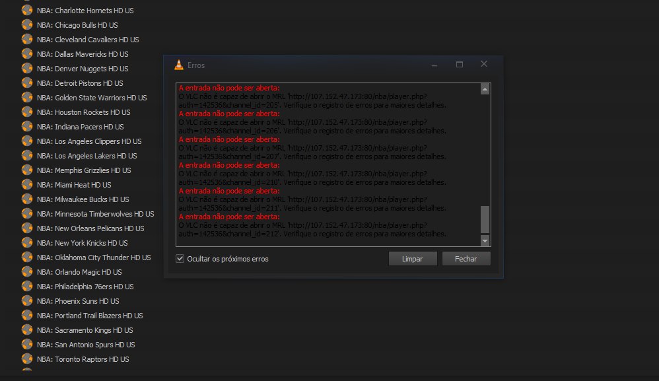Viewport: 659px width, 381px height.
Task: Select 'NBA: Cleveland Cavaliers HD US' entry
Action: (88, 40)
